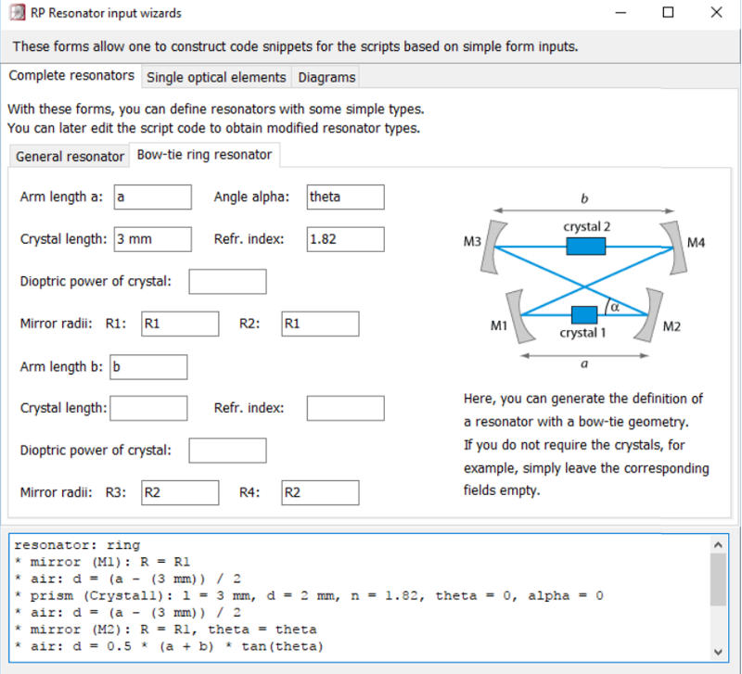Click the prism (Crystal1) code line
The image size is (742, 674).
pos(309,596)
